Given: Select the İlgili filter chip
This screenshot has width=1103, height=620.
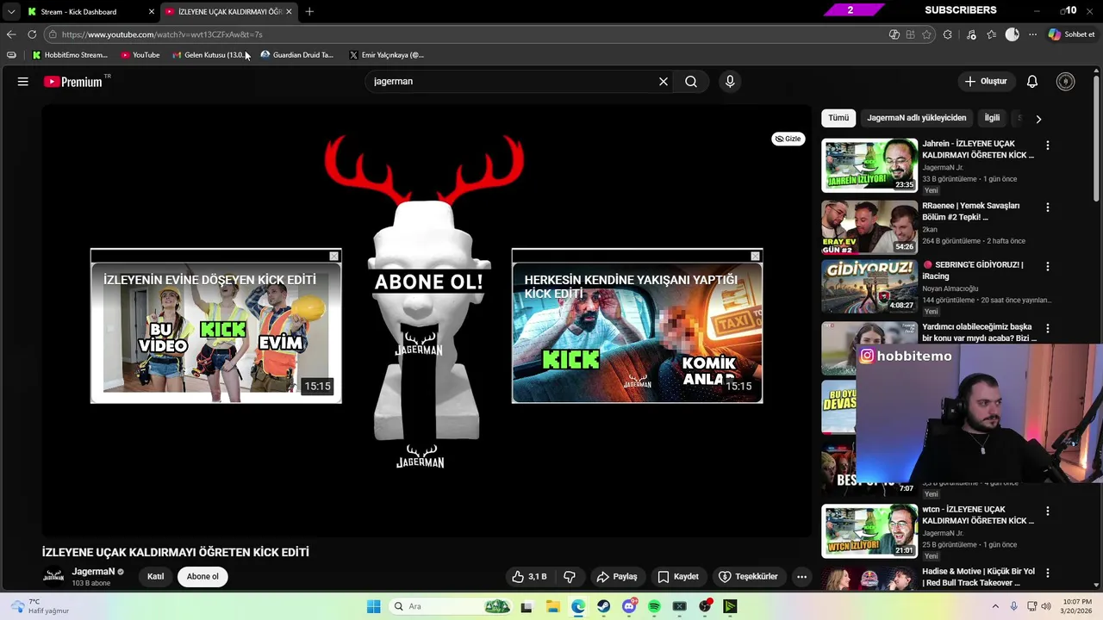Looking at the screenshot, I should pos(993,118).
